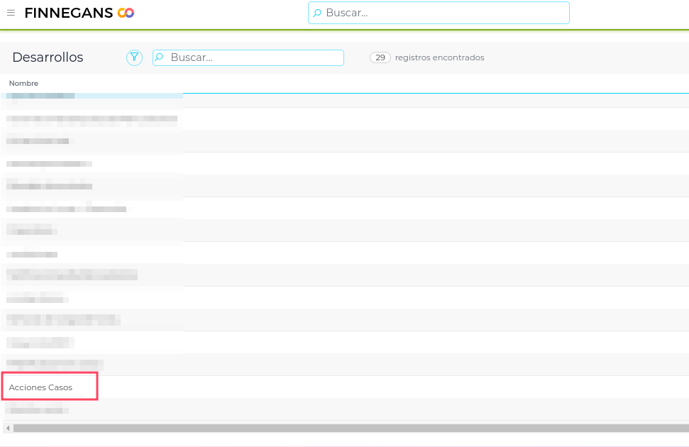Click the Finnegans logo

click(79, 13)
